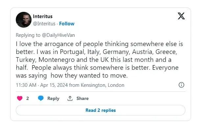
Task: Open the @DailyHiveVan mention
Action: pyautogui.click(x=59, y=35)
